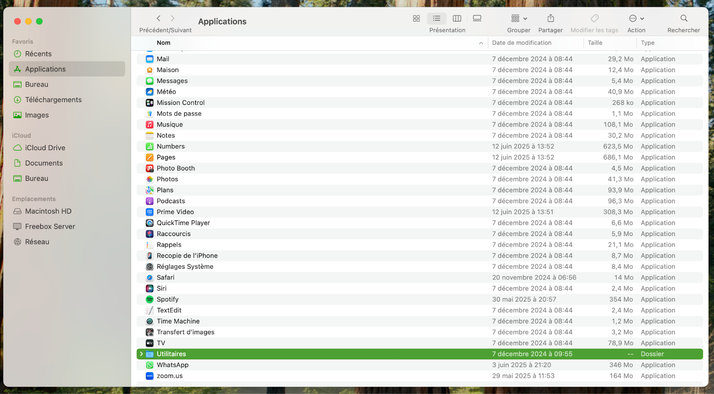Click the WhatsApp app icon
This screenshot has width=714, height=394.
149,365
